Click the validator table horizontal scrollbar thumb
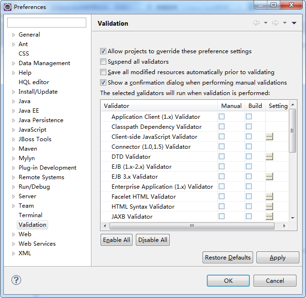This screenshot has width=306, height=298. coord(192,226)
